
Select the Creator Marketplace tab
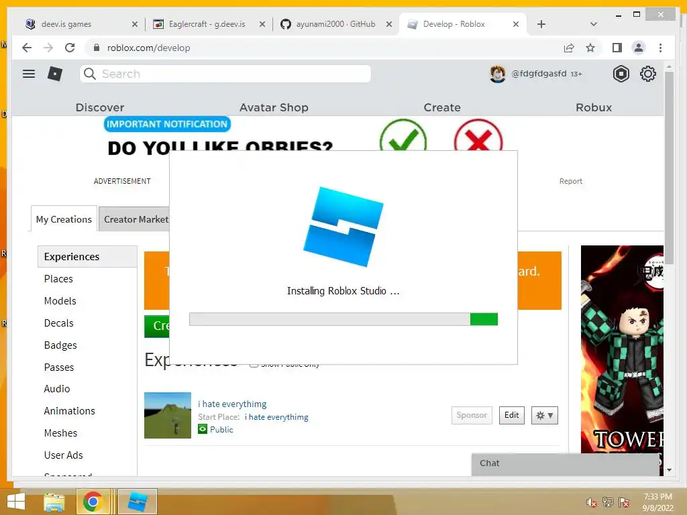click(134, 219)
